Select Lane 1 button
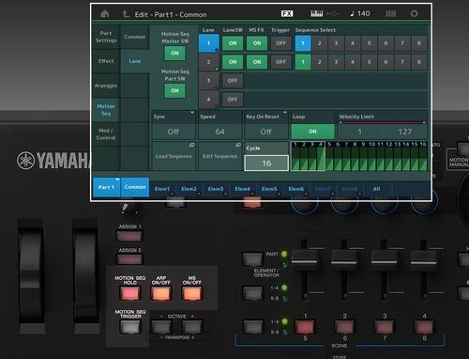The height and width of the screenshot is (359, 469). [x=208, y=43]
